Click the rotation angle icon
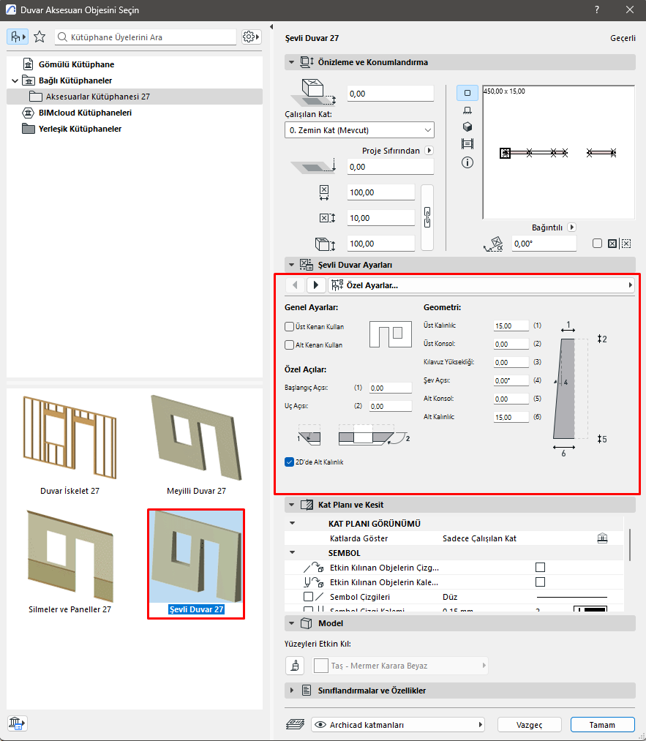This screenshot has height=741, width=646. click(494, 244)
